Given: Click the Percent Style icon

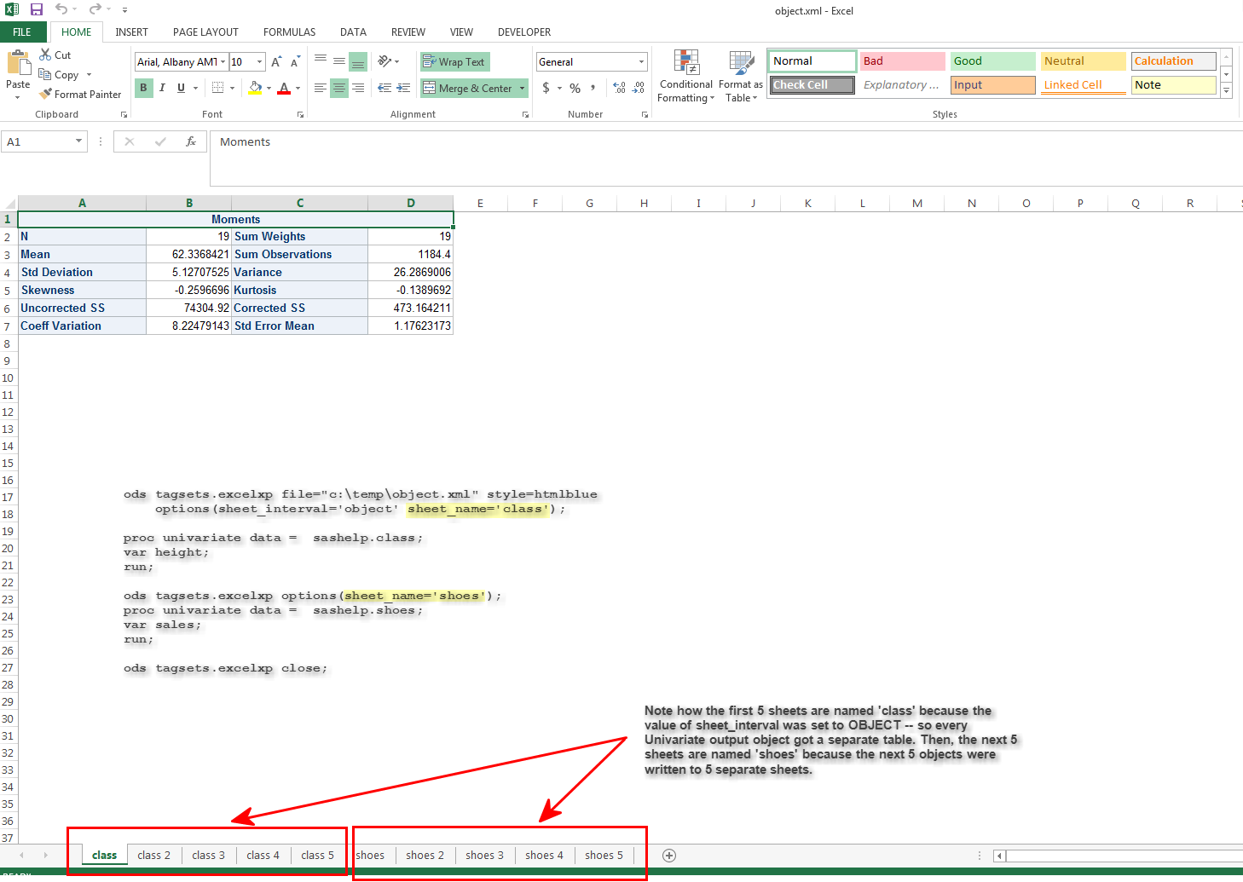Looking at the screenshot, I should point(575,89).
